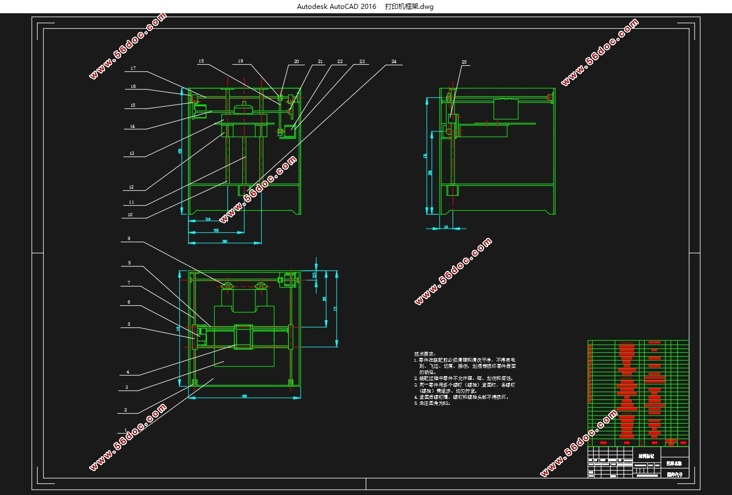Click part callout number 11
This screenshot has width=732, height=495.
(131, 202)
